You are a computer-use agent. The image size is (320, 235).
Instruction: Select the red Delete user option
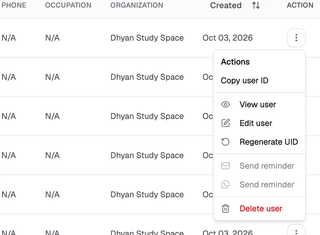[259, 208]
